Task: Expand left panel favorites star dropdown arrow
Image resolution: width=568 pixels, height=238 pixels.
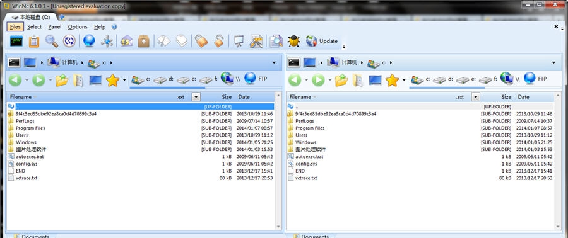Action: click(124, 80)
